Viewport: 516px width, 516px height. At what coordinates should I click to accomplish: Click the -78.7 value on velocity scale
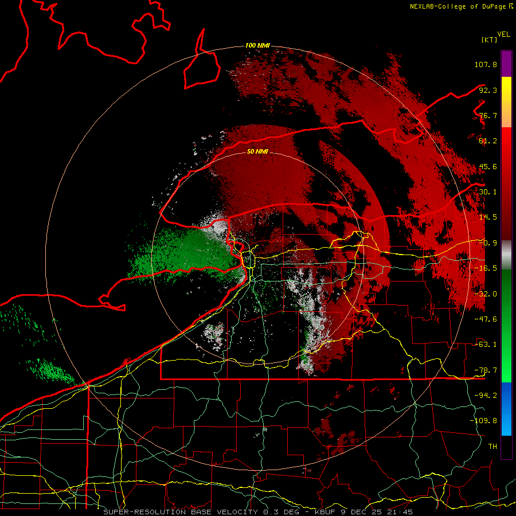486,370
